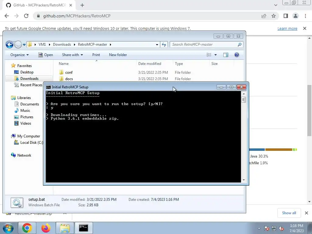The image size is (312, 234).
Task: Click Show all downloads button
Action: click(289, 213)
